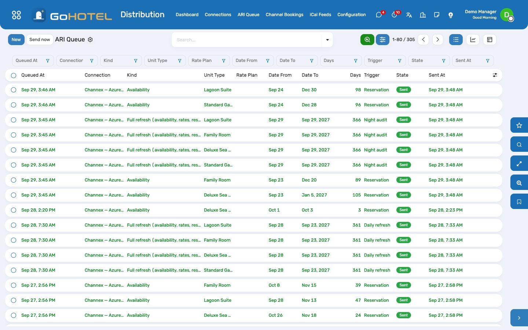Select first Sep 29, 3:46 AM Lagoon Suite row
Viewport: 528px width, 330px height.
pyautogui.click(x=14, y=90)
